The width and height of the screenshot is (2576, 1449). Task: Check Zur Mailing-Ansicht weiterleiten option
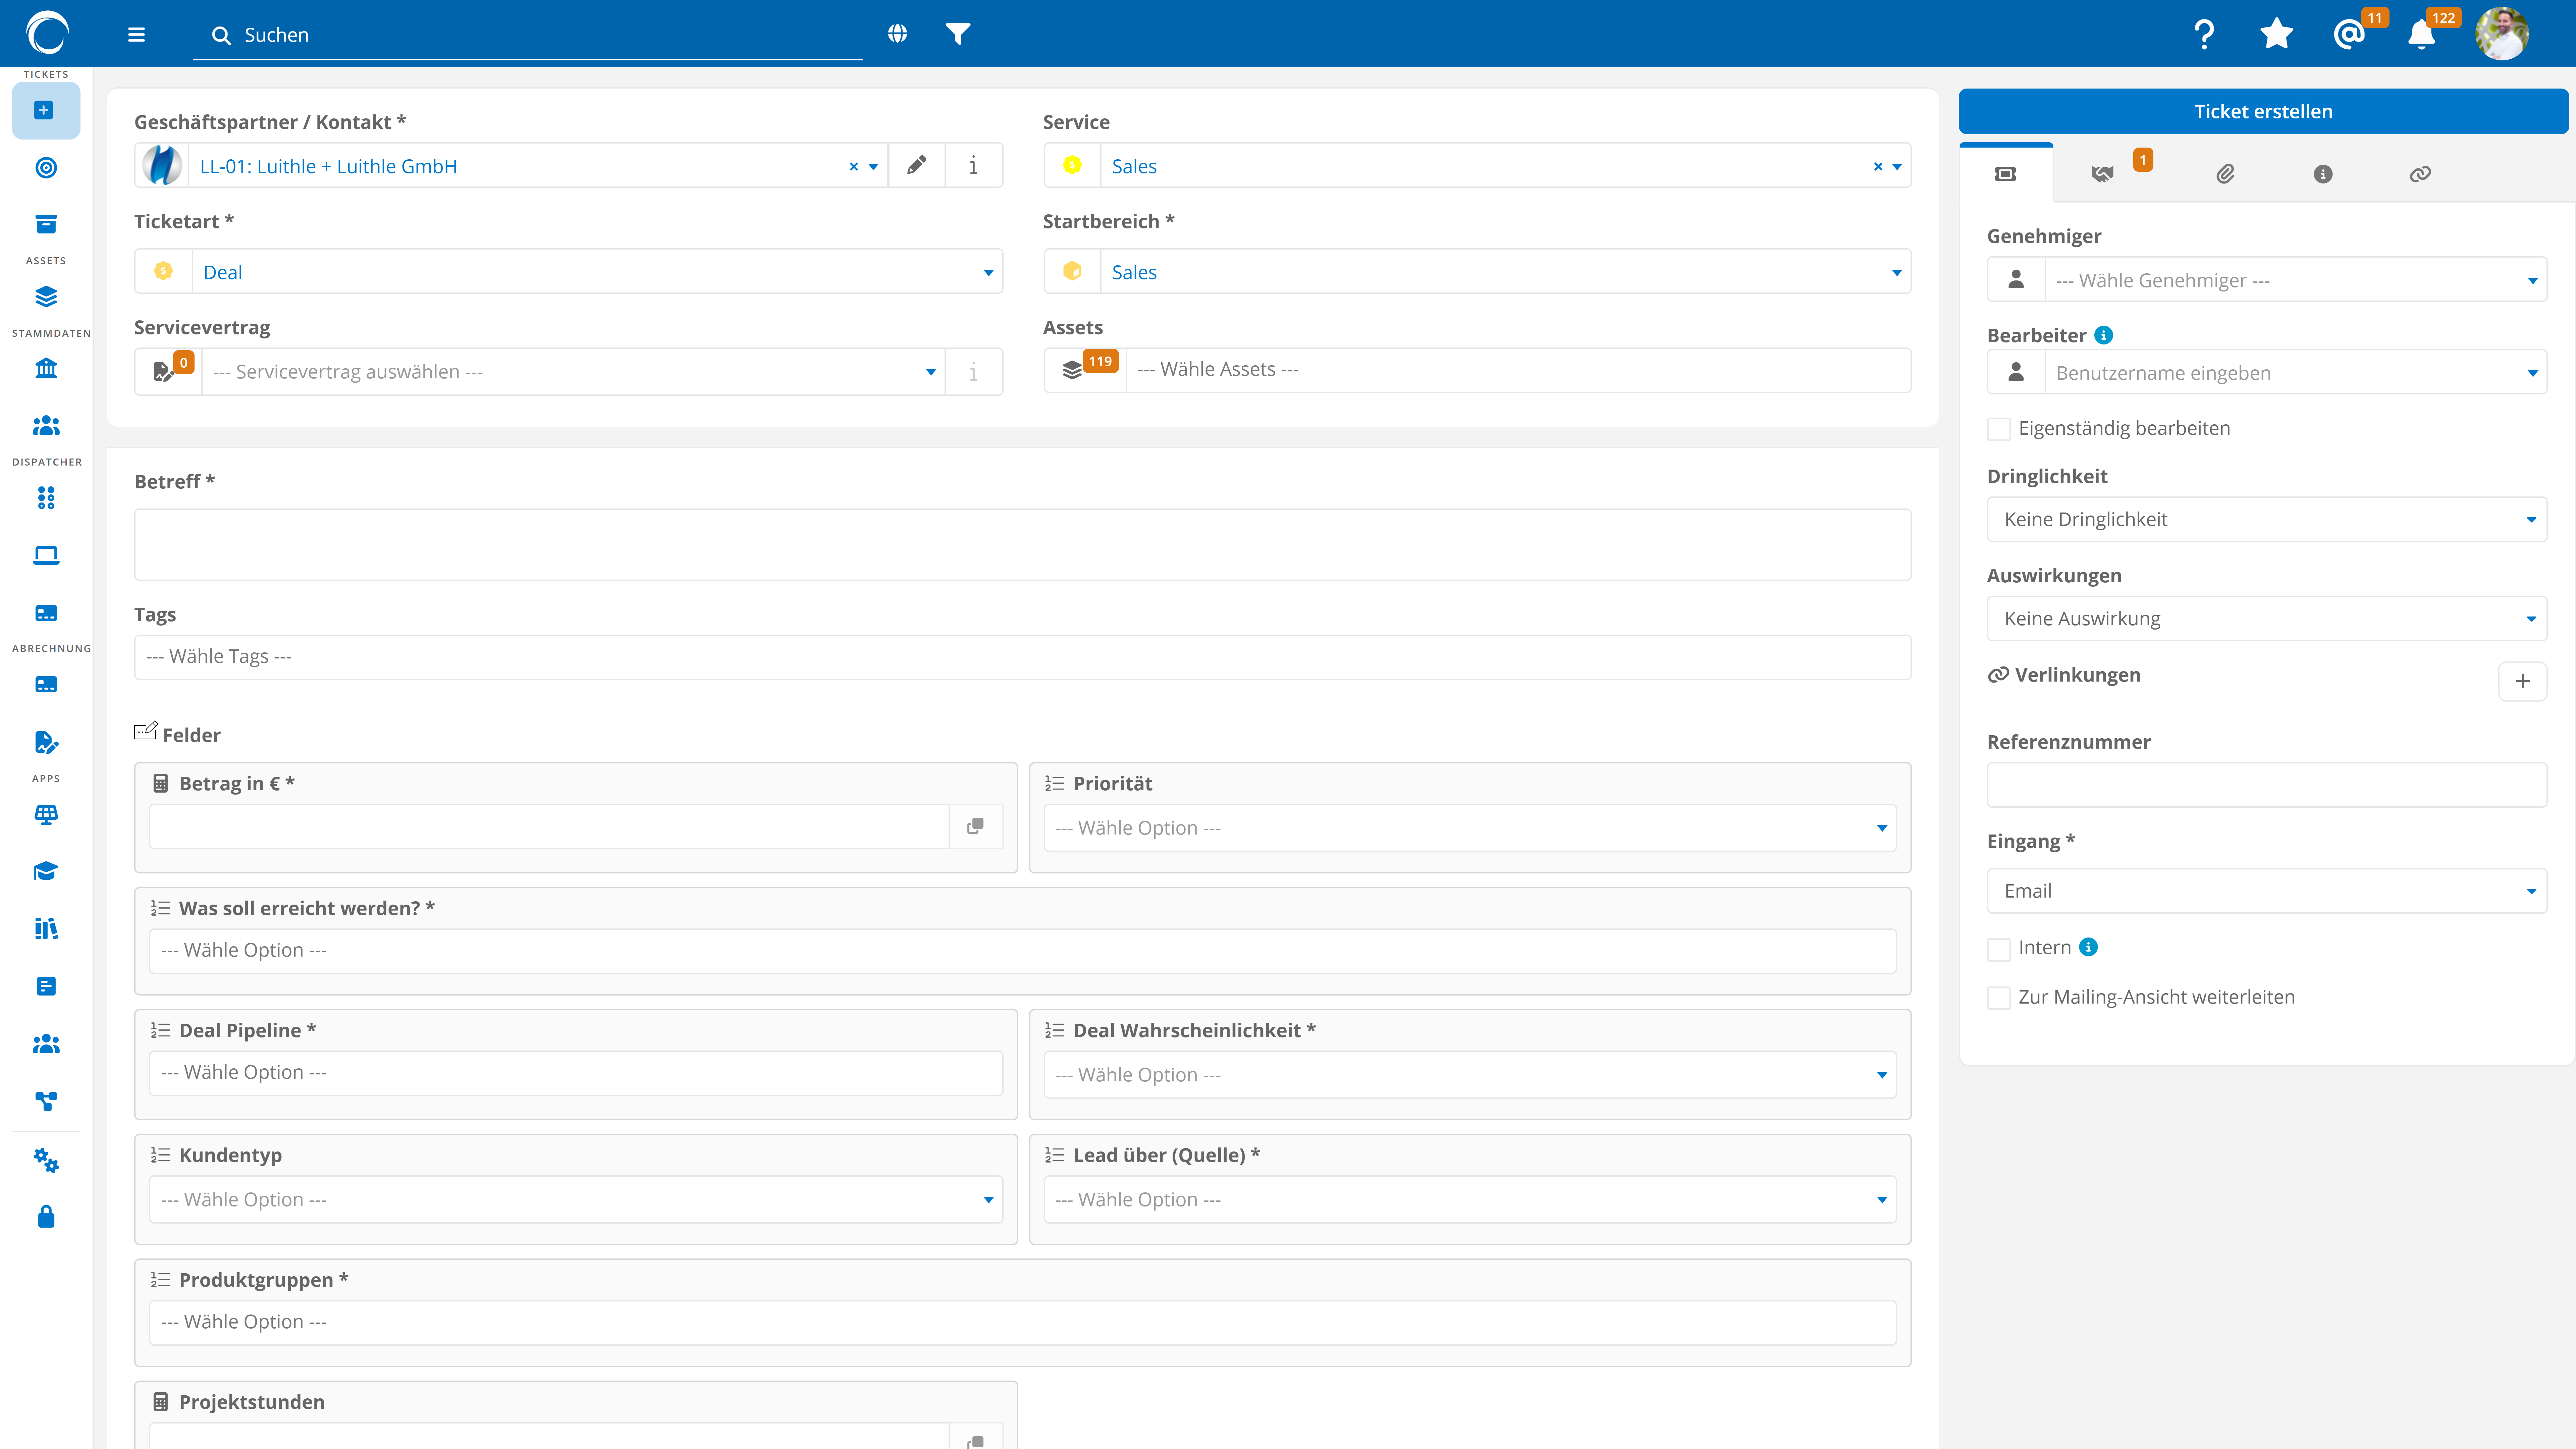(1999, 998)
